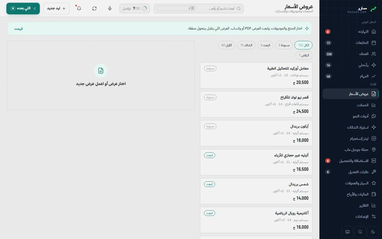Image resolution: width=382 pixels, height=239 pixels.
Task: Click the المهام checkmark icon
Action: pos(374,76)
